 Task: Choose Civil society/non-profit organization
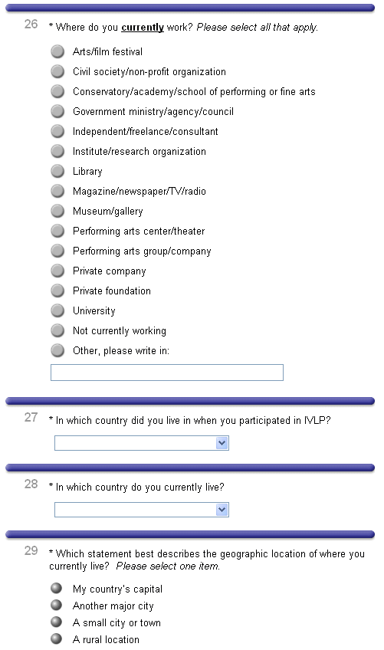tap(57, 72)
